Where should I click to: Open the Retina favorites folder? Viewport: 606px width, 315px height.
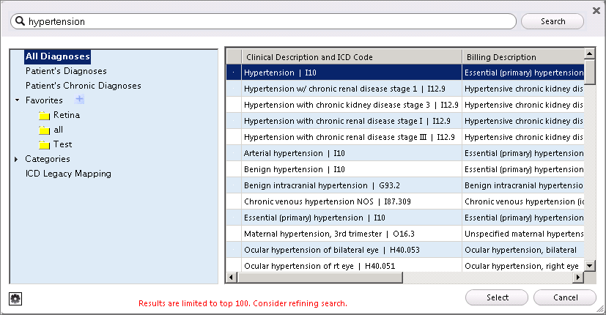click(66, 115)
